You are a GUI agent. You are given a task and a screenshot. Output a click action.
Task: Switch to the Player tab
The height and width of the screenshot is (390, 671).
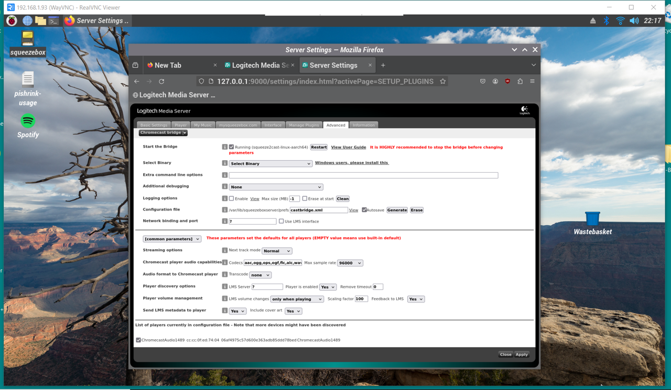[180, 125]
